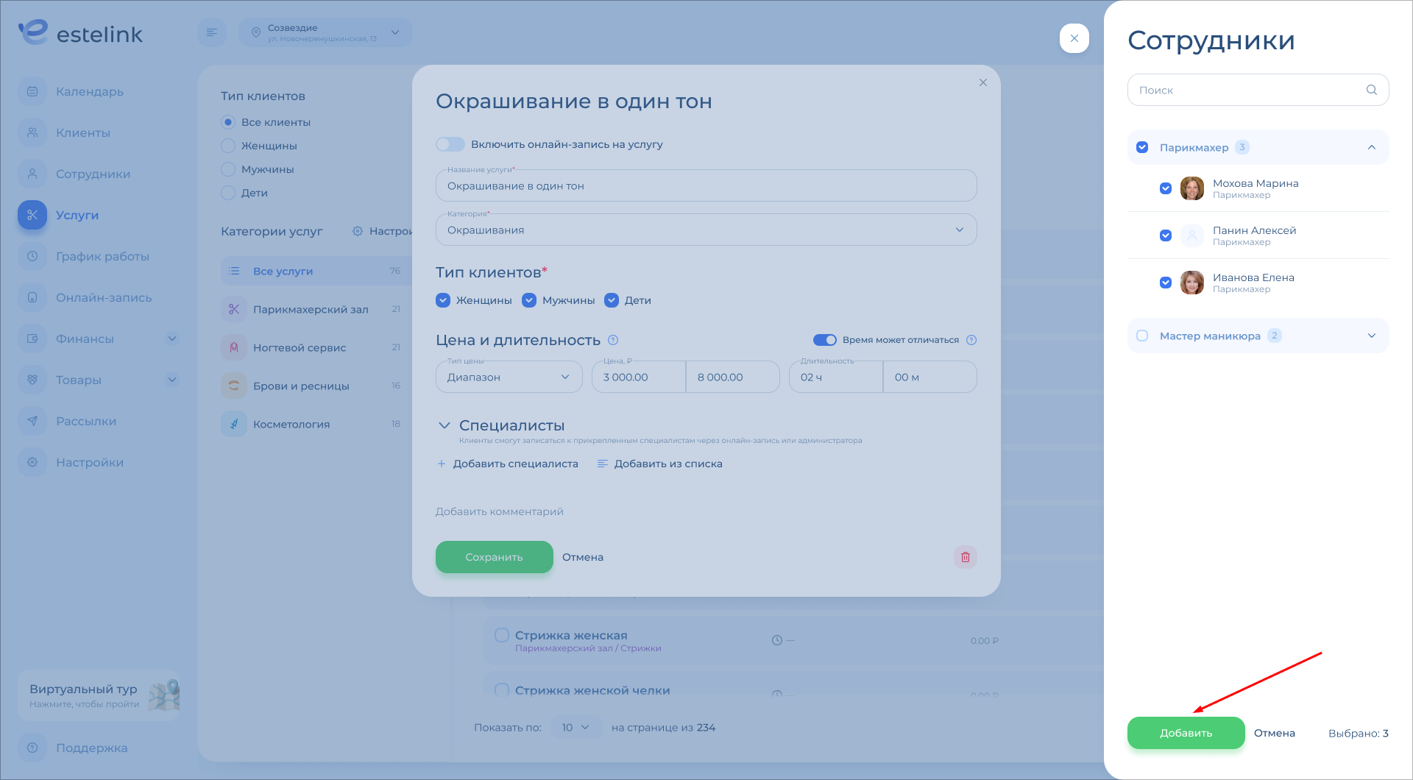This screenshot has width=1413, height=780.
Task: Click Мохова Марина's avatar photo
Action: [x=1191, y=188]
